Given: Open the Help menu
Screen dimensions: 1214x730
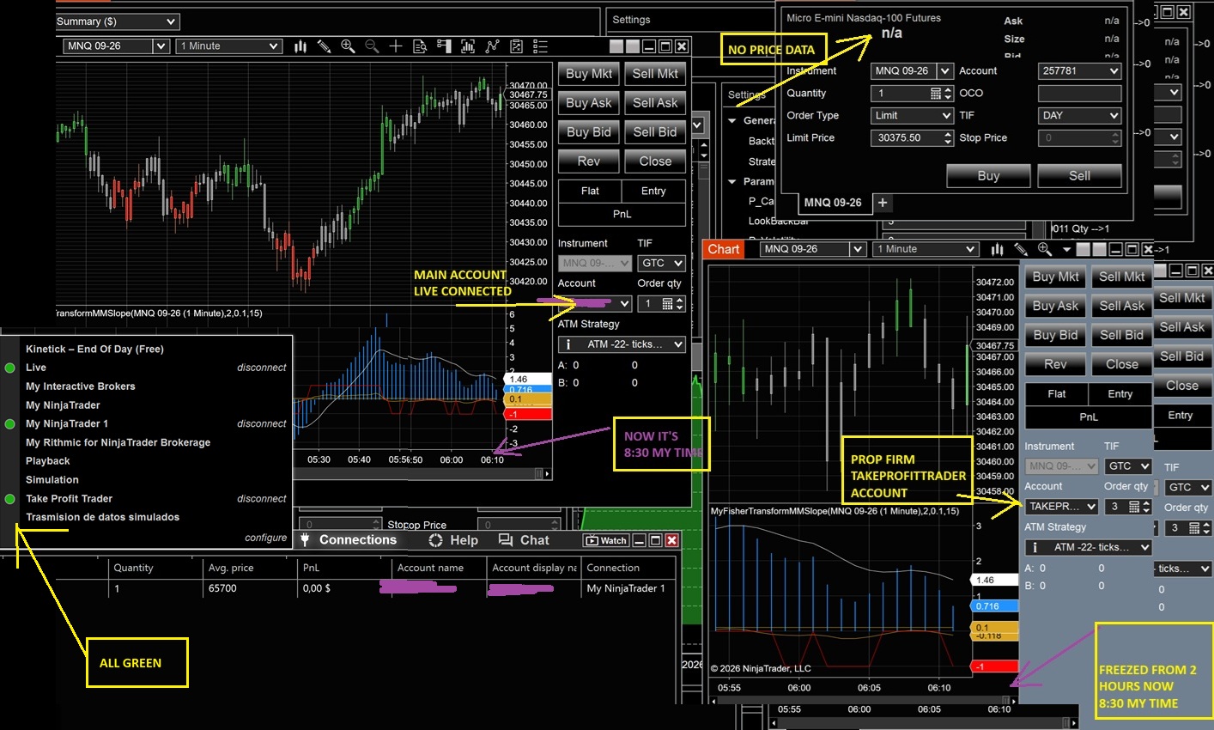Looking at the screenshot, I should click(x=453, y=540).
